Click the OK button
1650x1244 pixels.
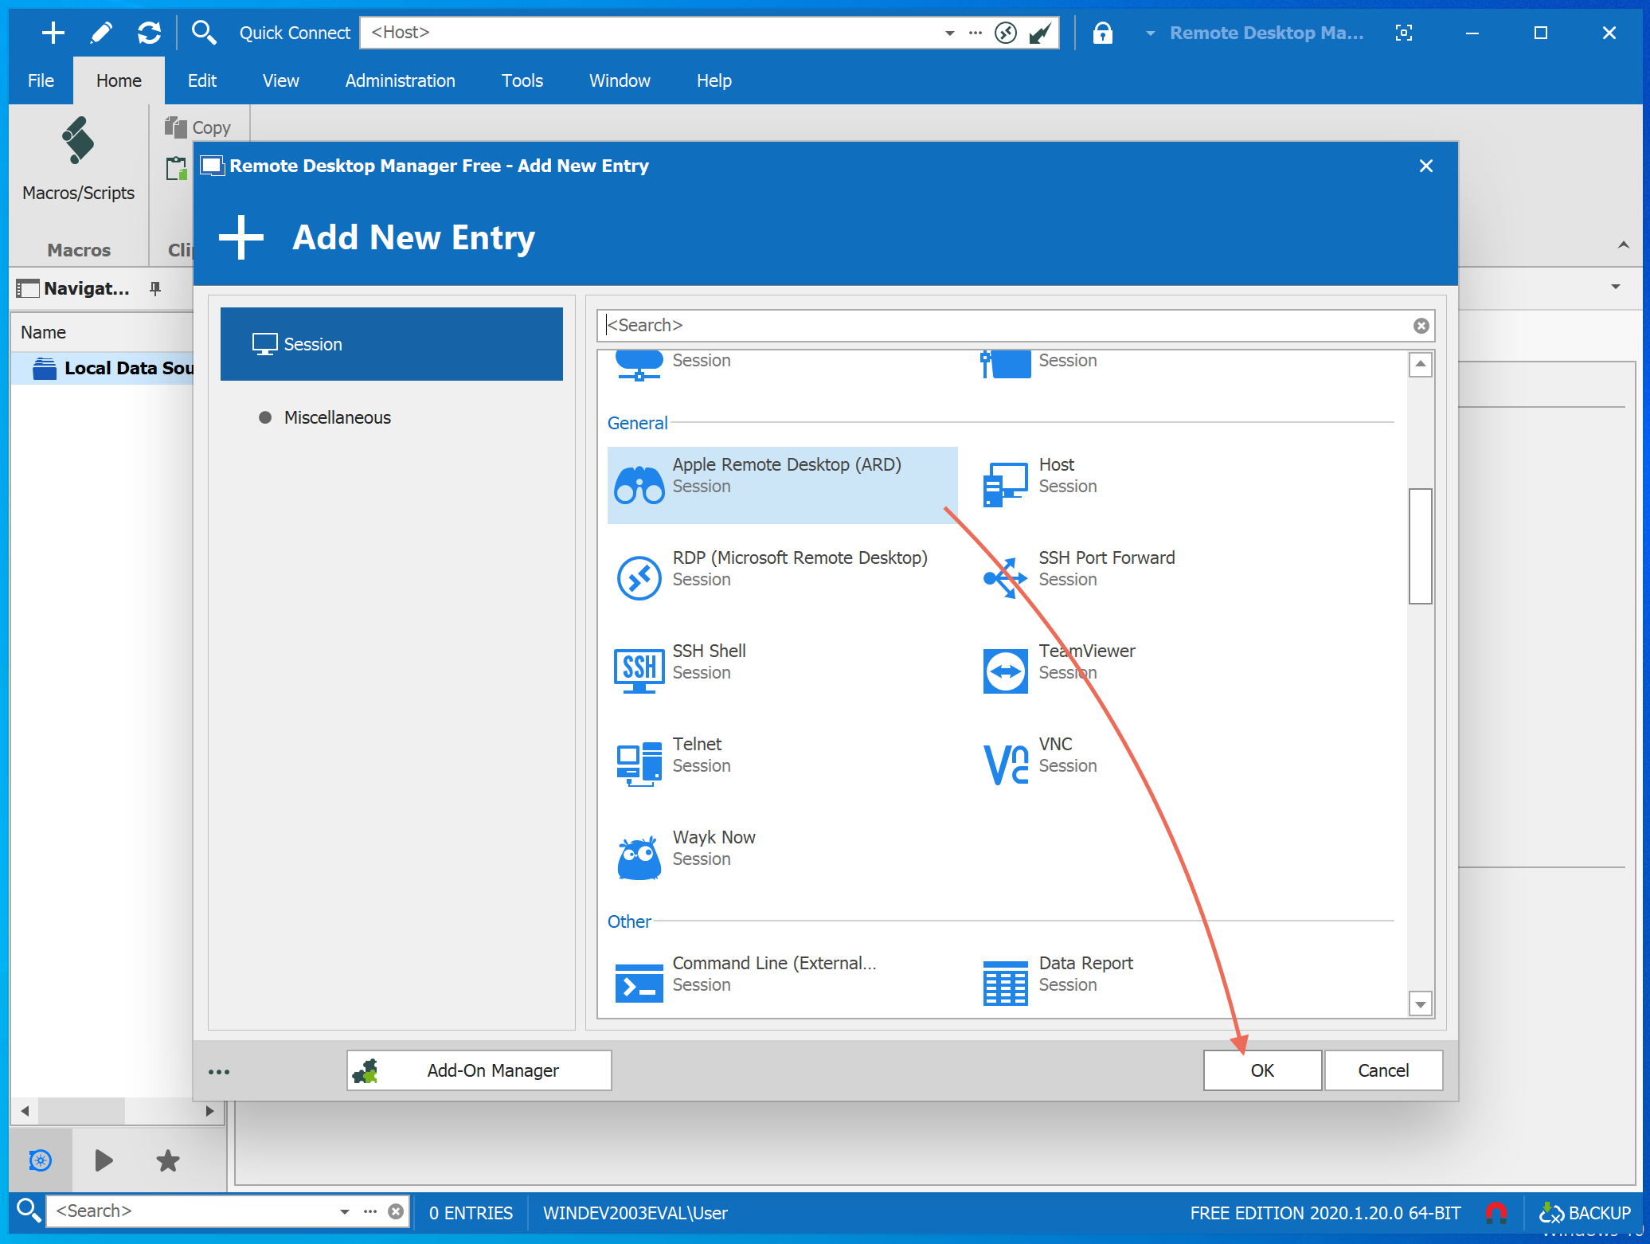tap(1261, 1070)
